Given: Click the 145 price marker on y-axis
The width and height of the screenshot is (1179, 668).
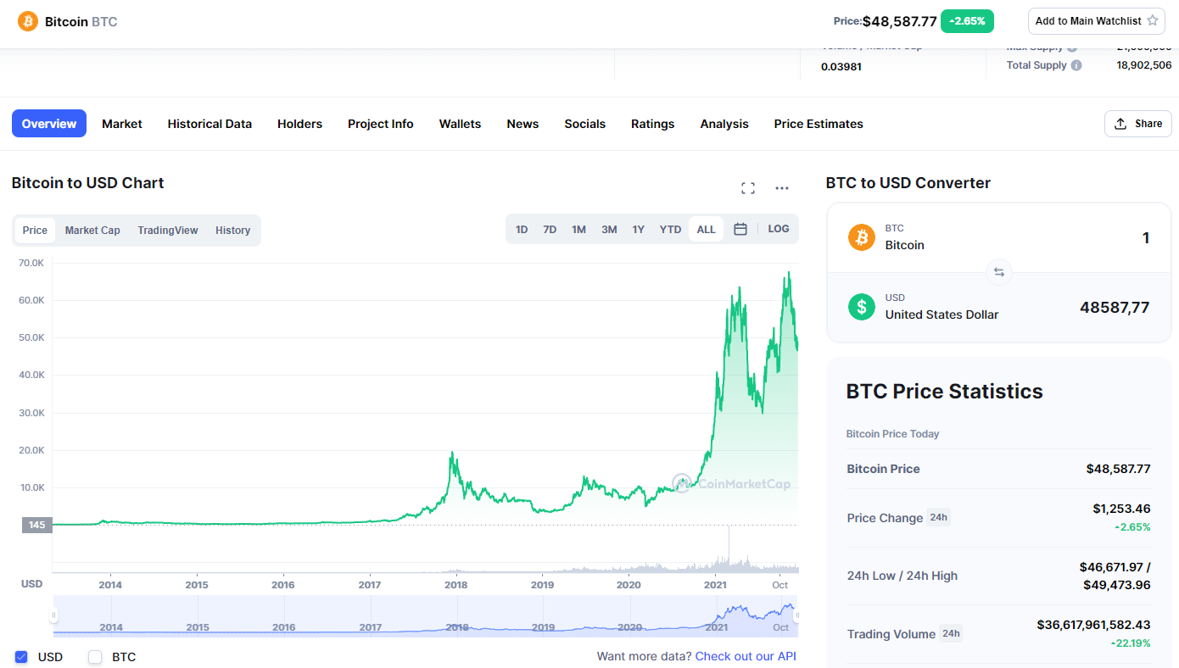Looking at the screenshot, I should (36, 525).
